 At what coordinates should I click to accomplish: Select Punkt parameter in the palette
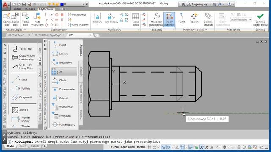click(x=60, y=45)
